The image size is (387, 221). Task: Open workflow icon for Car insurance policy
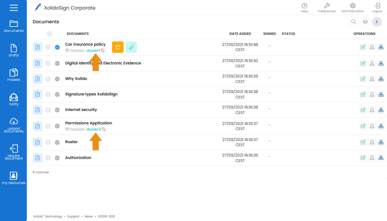[x=381, y=47]
